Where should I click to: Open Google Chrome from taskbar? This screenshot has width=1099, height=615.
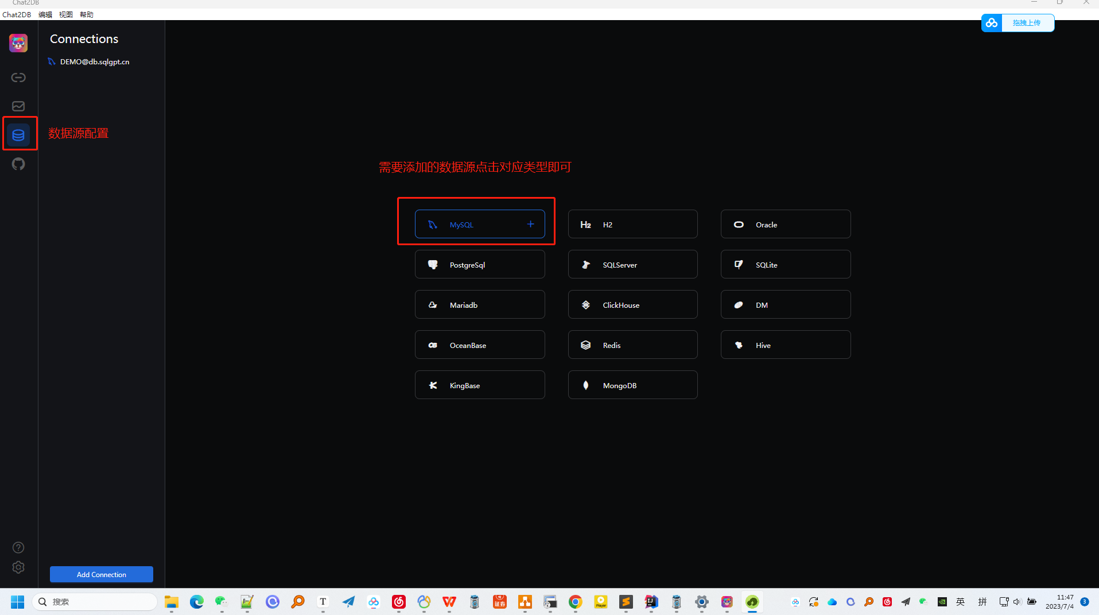tap(576, 602)
